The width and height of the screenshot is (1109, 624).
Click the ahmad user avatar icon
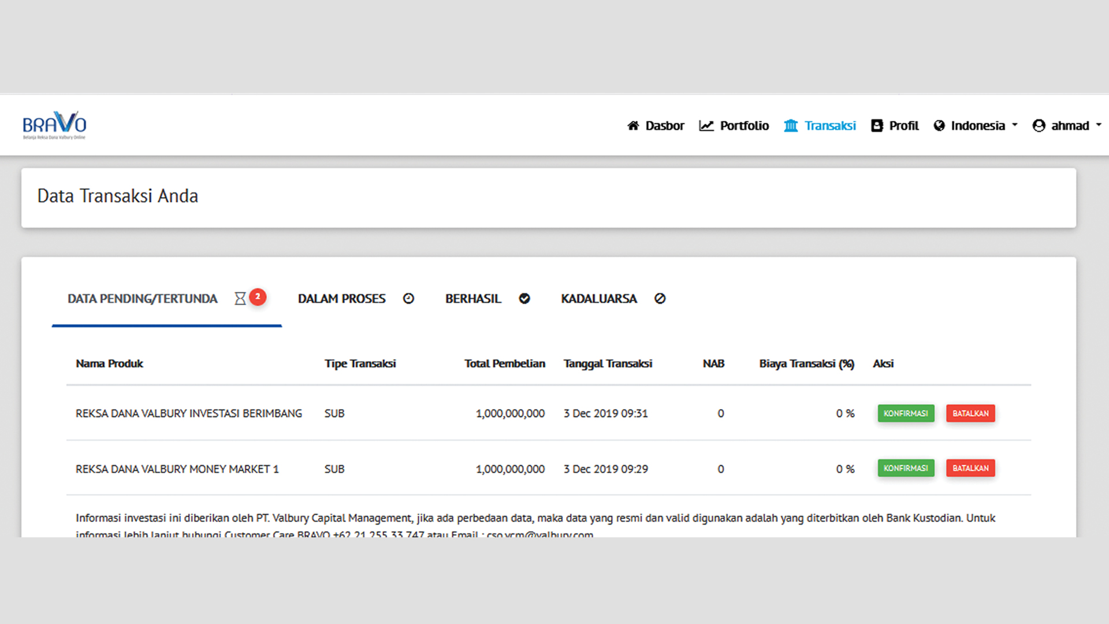(1039, 125)
